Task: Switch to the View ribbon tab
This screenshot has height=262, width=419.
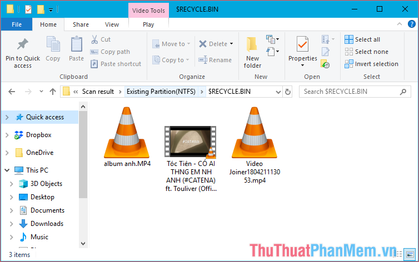Action: tap(112, 24)
